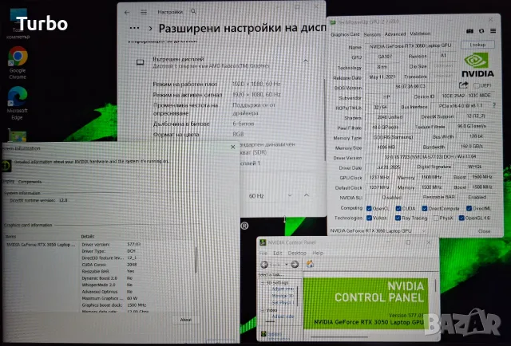Click the GPU-Z refresh icon
This screenshot has height=346, width=511.
[481, 31]
